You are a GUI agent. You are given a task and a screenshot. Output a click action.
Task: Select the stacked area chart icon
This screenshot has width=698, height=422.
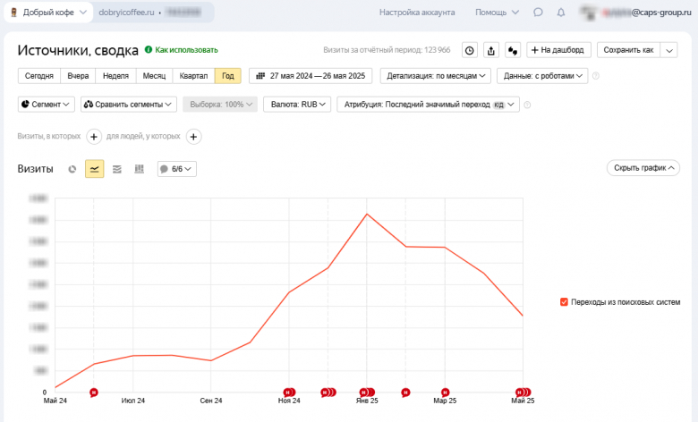tap(116, 169)
